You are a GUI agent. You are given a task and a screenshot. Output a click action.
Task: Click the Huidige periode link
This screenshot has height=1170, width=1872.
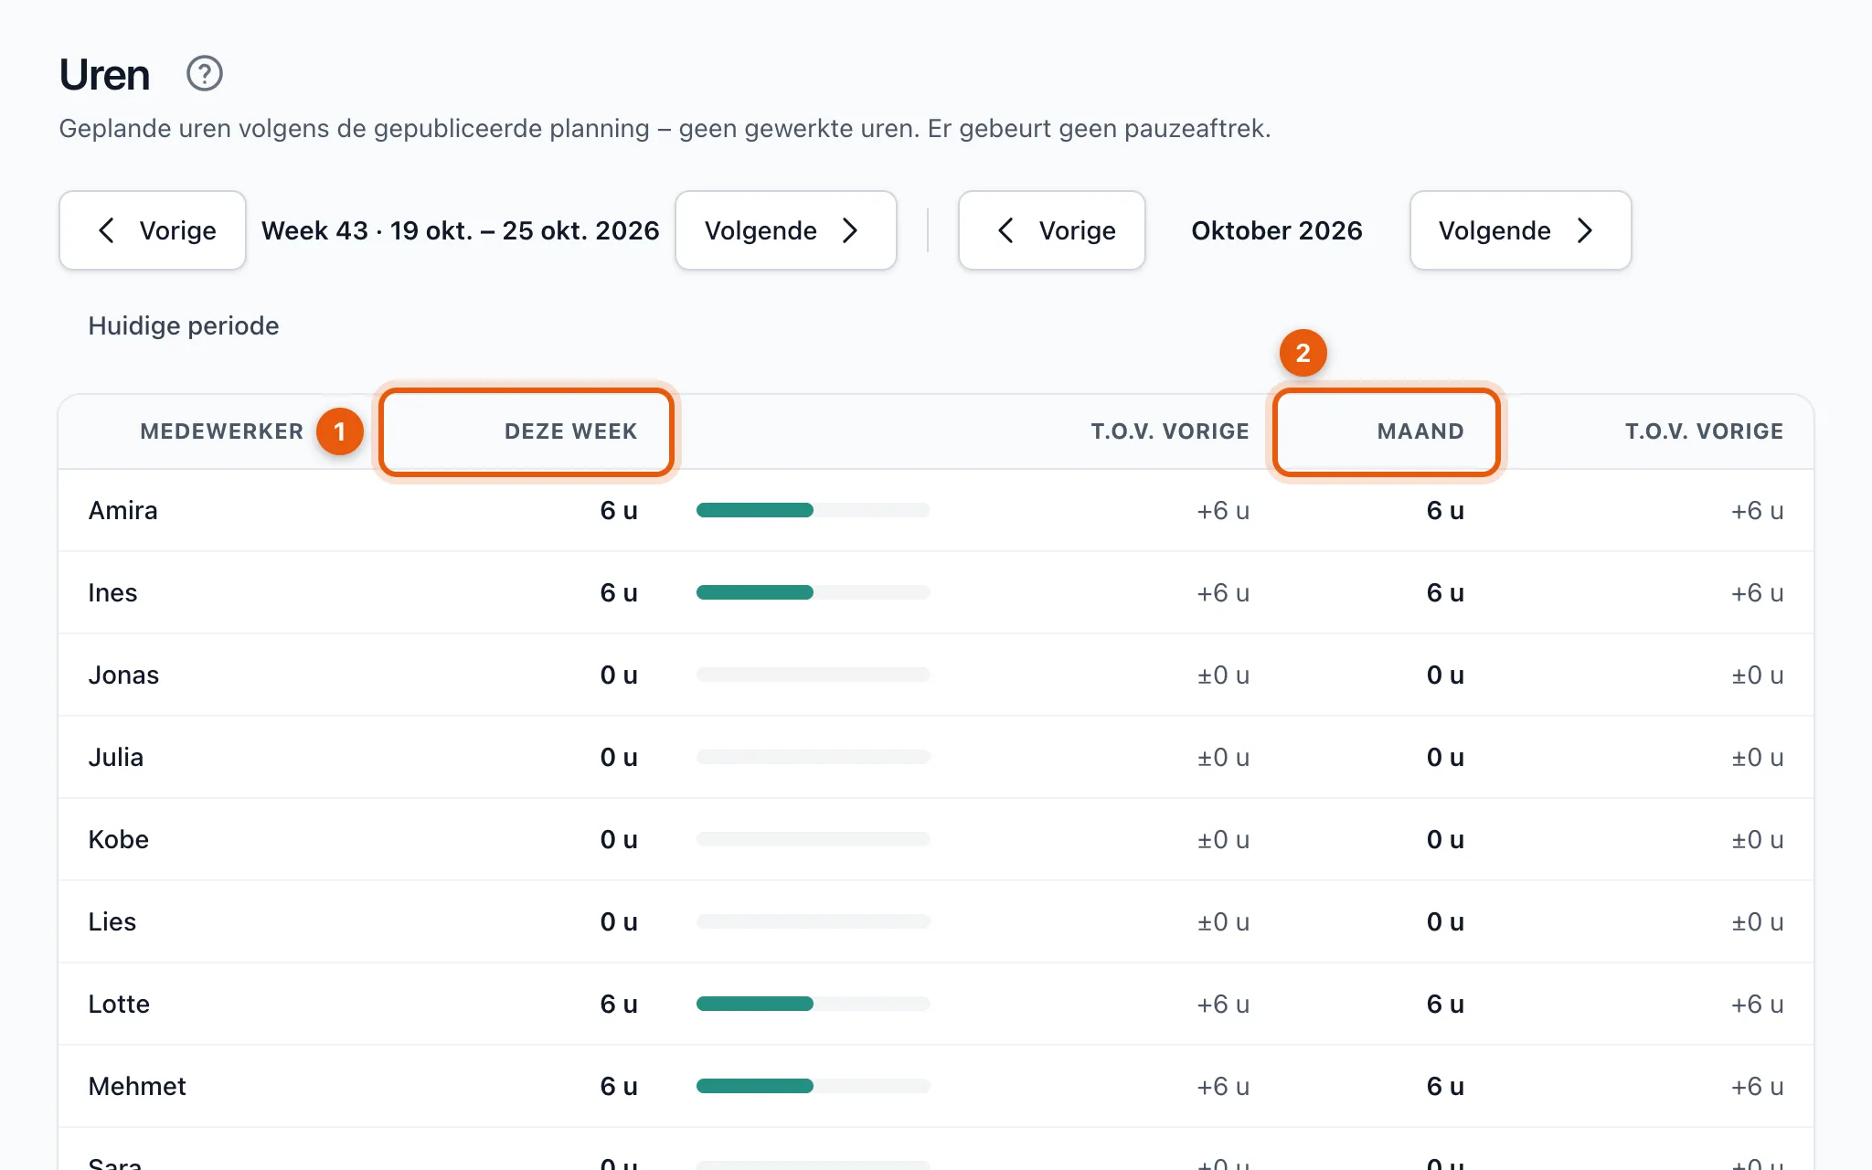[x=184, y=326]
